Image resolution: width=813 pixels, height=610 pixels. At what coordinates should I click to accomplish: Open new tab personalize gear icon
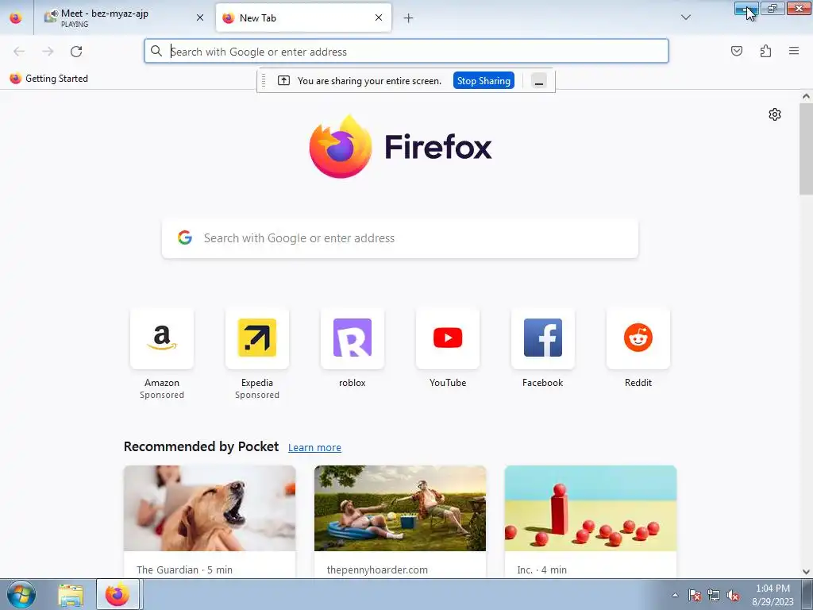pos(775,114)
